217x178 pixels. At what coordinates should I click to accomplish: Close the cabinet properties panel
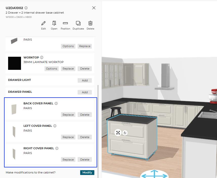(x=94, y=8)
